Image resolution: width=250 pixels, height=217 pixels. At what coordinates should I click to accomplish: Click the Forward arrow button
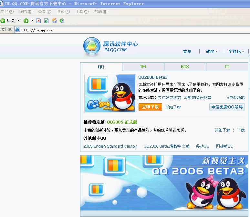[x=26, y=21]
